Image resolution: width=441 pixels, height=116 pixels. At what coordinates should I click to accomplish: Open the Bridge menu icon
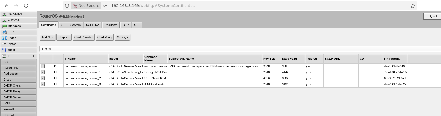(4, 38)
